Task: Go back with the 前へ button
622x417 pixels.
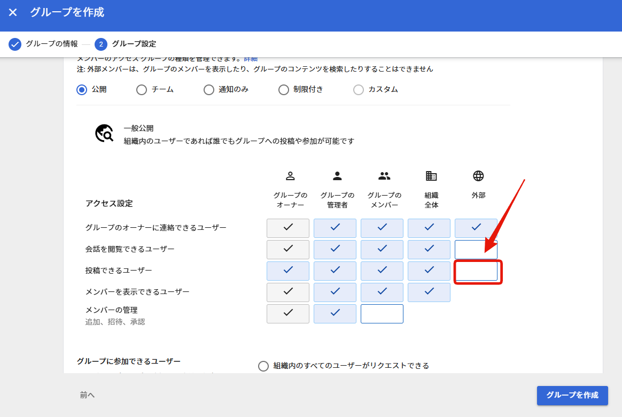Action: (x=88, y=395)
